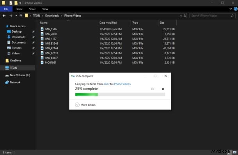The width and height of the screenshot is (238, 155).
Task: Select the IMG_E1546 file icon
Action: (x=42, y=44)
